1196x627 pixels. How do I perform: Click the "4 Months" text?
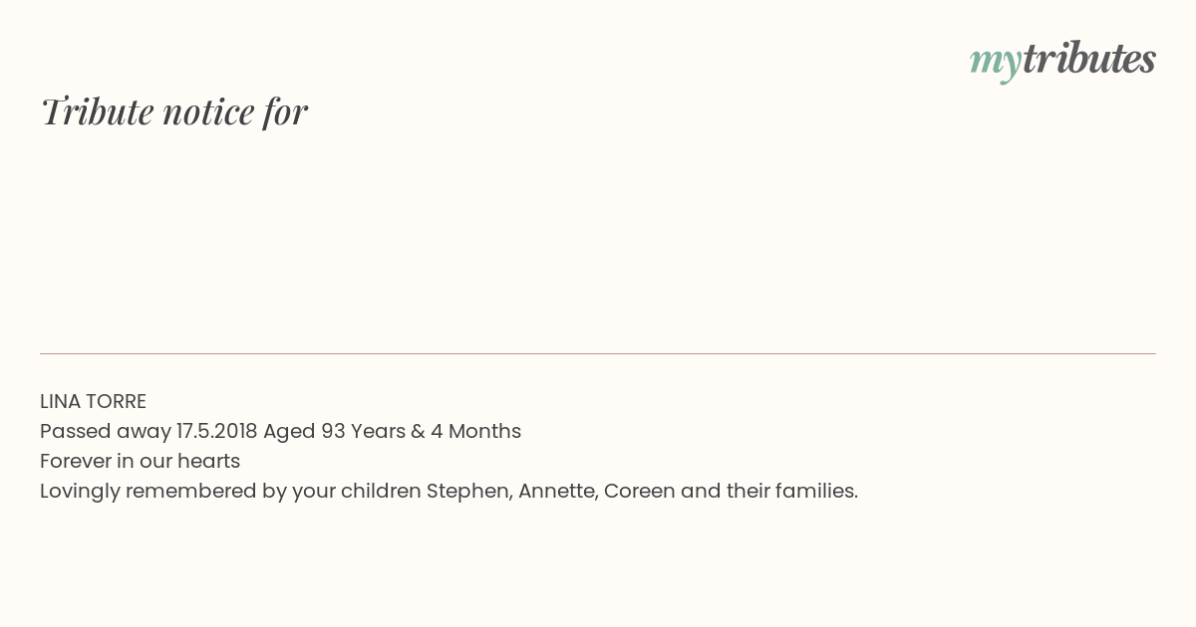point(475,431)
